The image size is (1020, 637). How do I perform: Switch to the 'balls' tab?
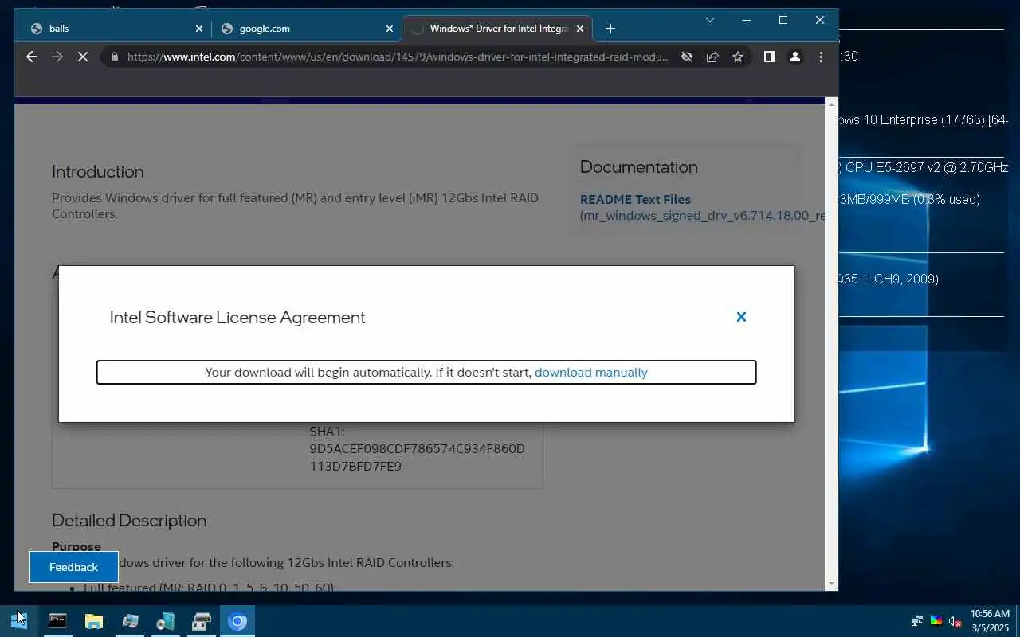click(x=116, y=29)
